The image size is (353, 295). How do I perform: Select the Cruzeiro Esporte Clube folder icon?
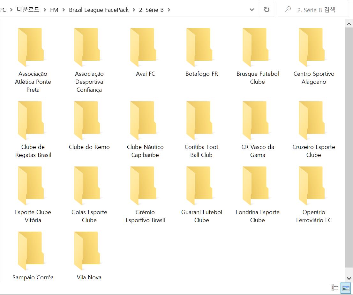click(312, 120)
